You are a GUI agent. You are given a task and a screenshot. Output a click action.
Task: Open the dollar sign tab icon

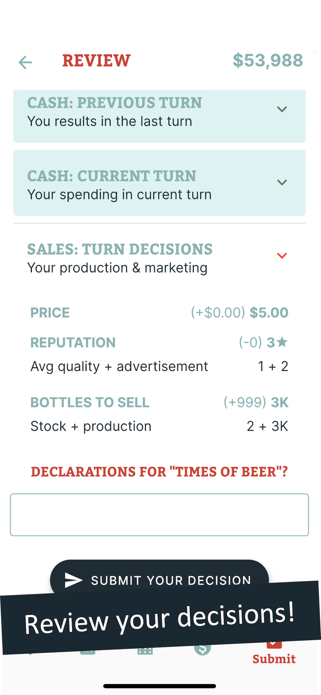[x=203, y=649]
